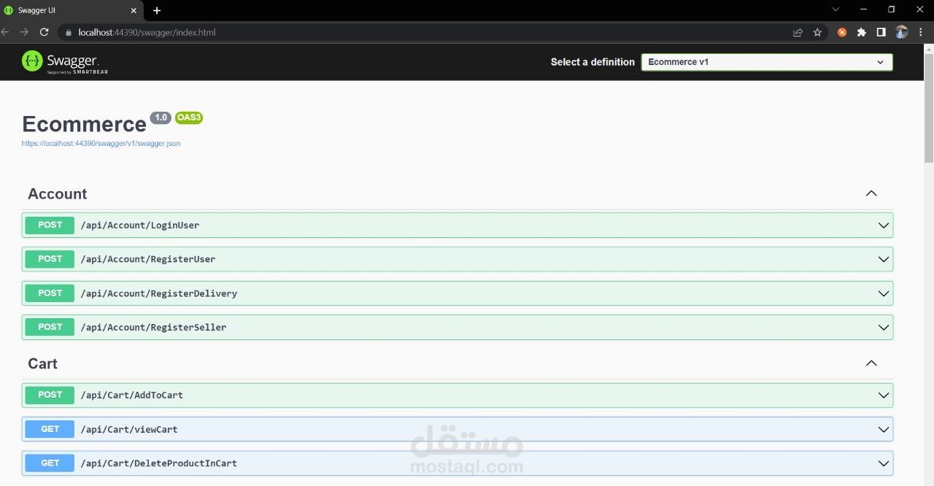Click the browser profile avatar icon
This screenshot has height=486, width=934.
(x=901, y=32)
